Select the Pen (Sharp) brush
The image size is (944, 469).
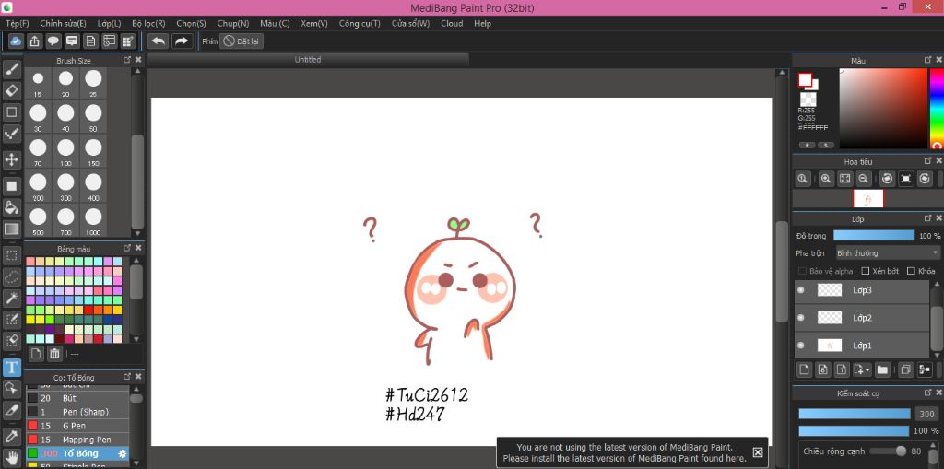tap(77, 412)
